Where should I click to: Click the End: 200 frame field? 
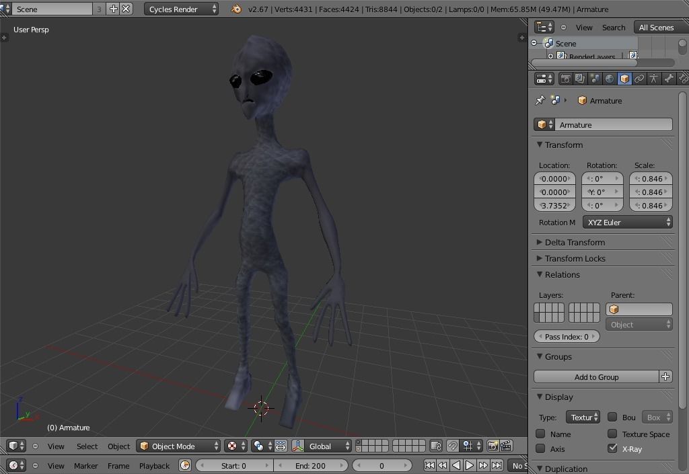(311, 465)
